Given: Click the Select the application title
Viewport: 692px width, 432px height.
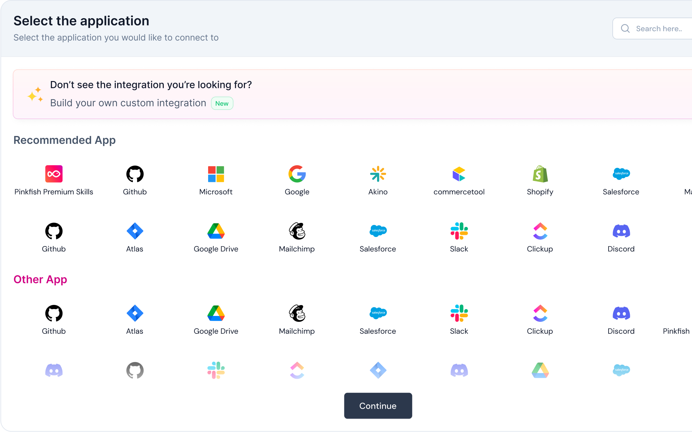Looking at the screenshot, I should point(81,21).
